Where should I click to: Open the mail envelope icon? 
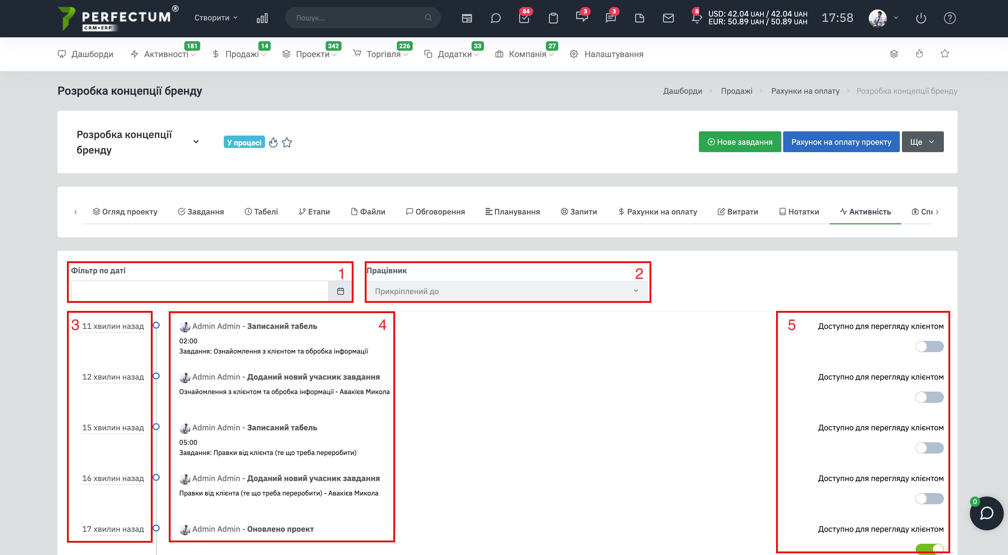coord(668,18)
